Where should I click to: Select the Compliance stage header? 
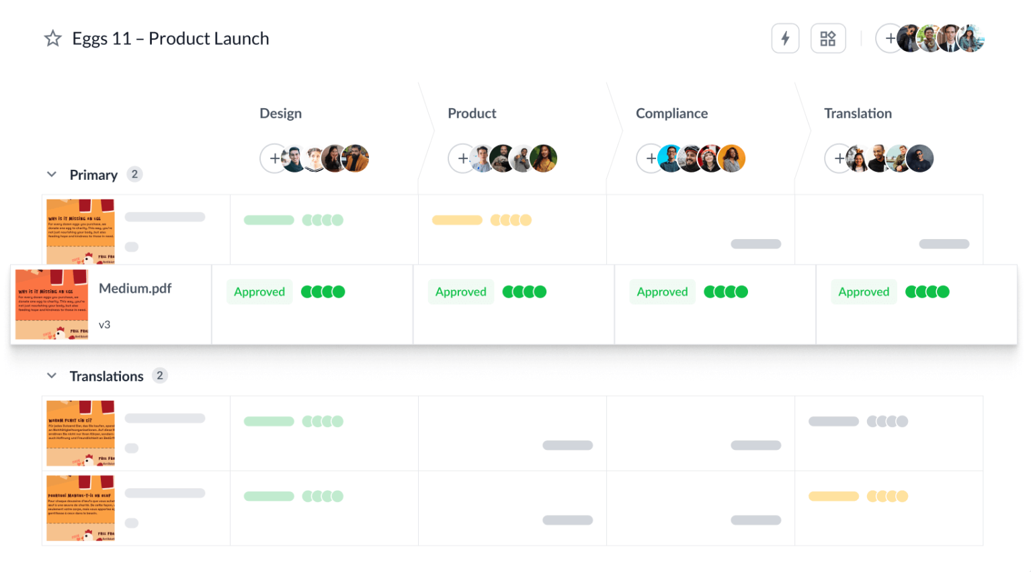pyautogui.click(x=671, y=113)
